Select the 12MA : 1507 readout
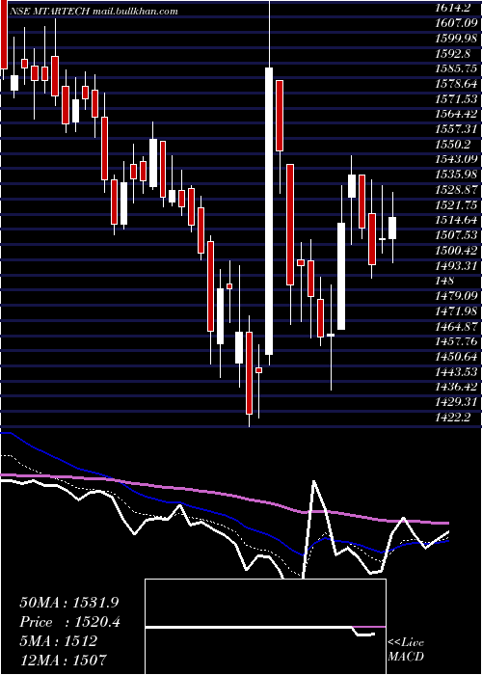 click(x=63, y=660)
